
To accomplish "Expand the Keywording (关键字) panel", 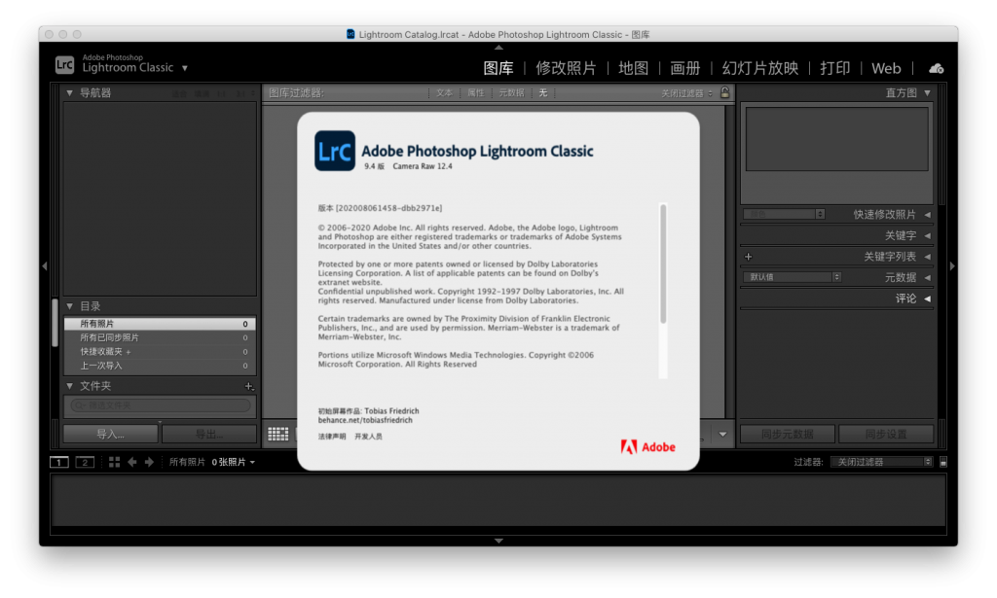I will (x=928, y=235).
